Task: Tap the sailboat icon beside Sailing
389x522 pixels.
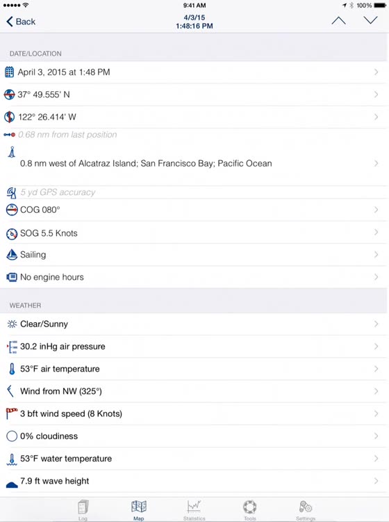Action: [x=12, y=255]
